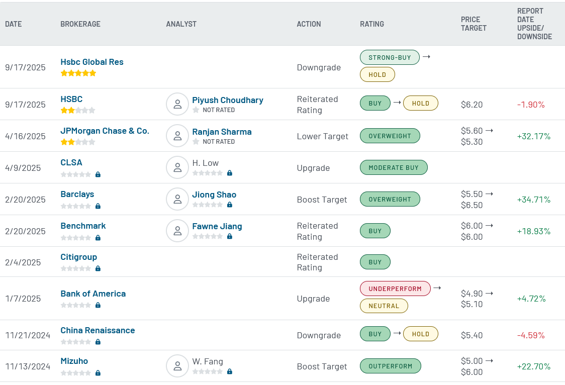Click the 11/13/2024 date cell
Image resolution: width=565 pixels, height=385 pixels.
tap(28, 366)
